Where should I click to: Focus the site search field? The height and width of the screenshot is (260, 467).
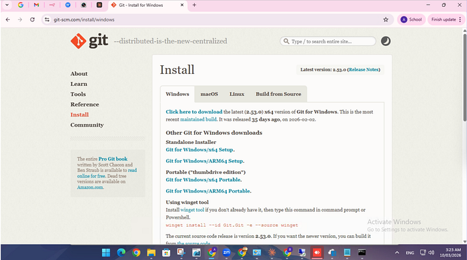click(328, 41)
